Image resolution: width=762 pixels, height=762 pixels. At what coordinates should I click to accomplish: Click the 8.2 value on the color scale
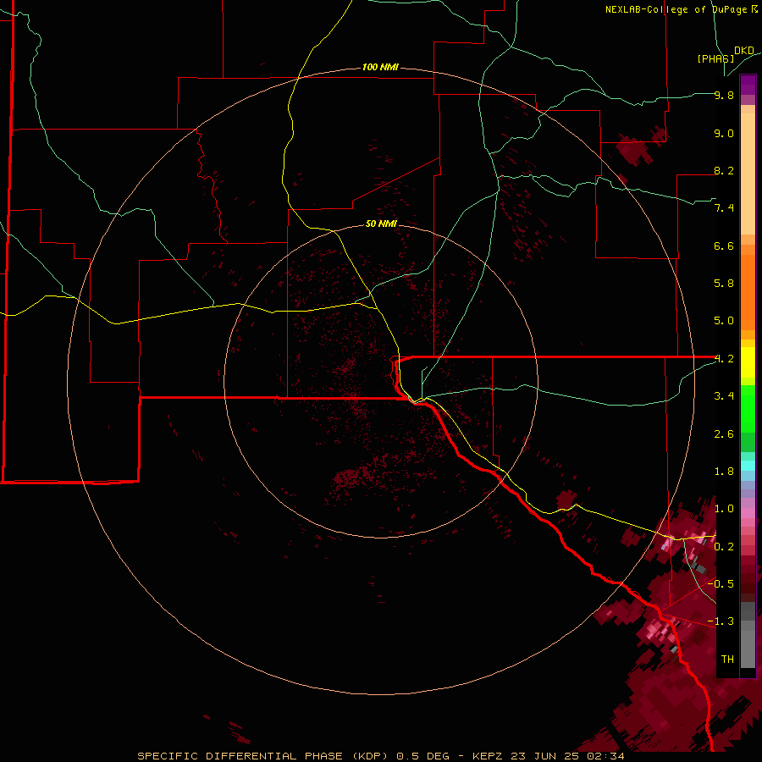coord(724,170)
